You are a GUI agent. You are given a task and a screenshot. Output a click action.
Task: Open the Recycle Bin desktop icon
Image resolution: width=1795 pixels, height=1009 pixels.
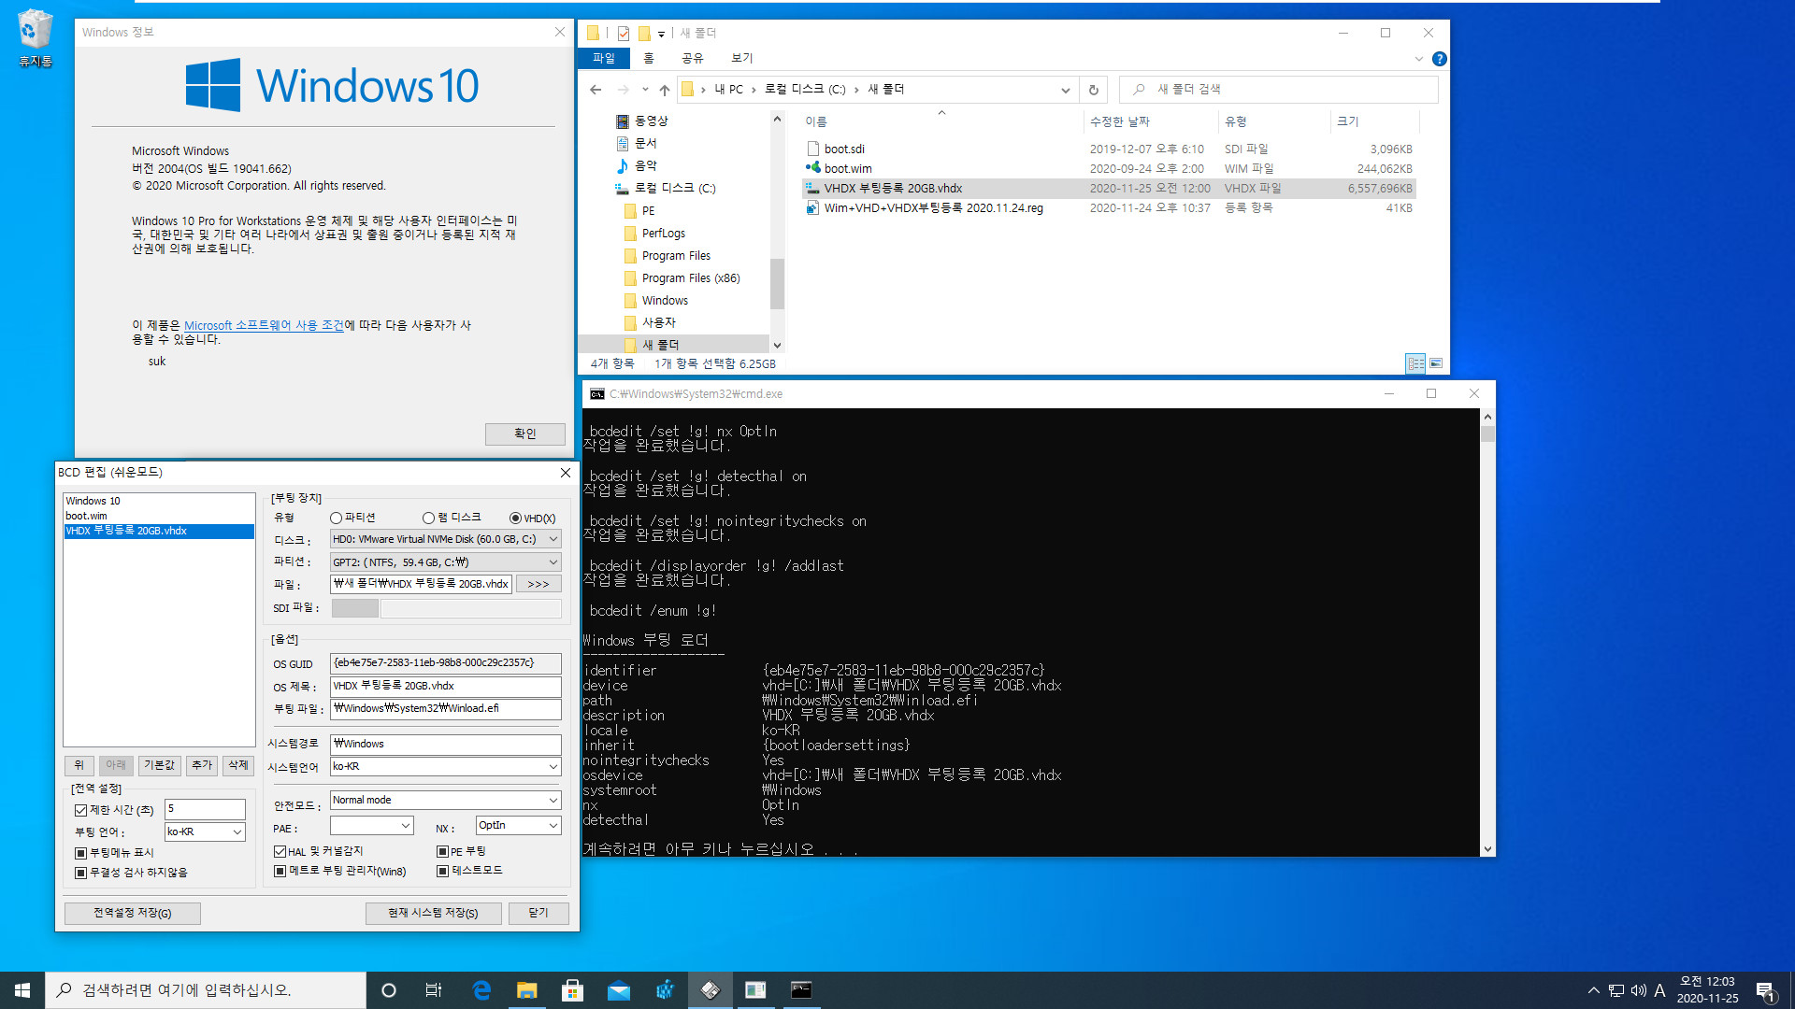35,37
